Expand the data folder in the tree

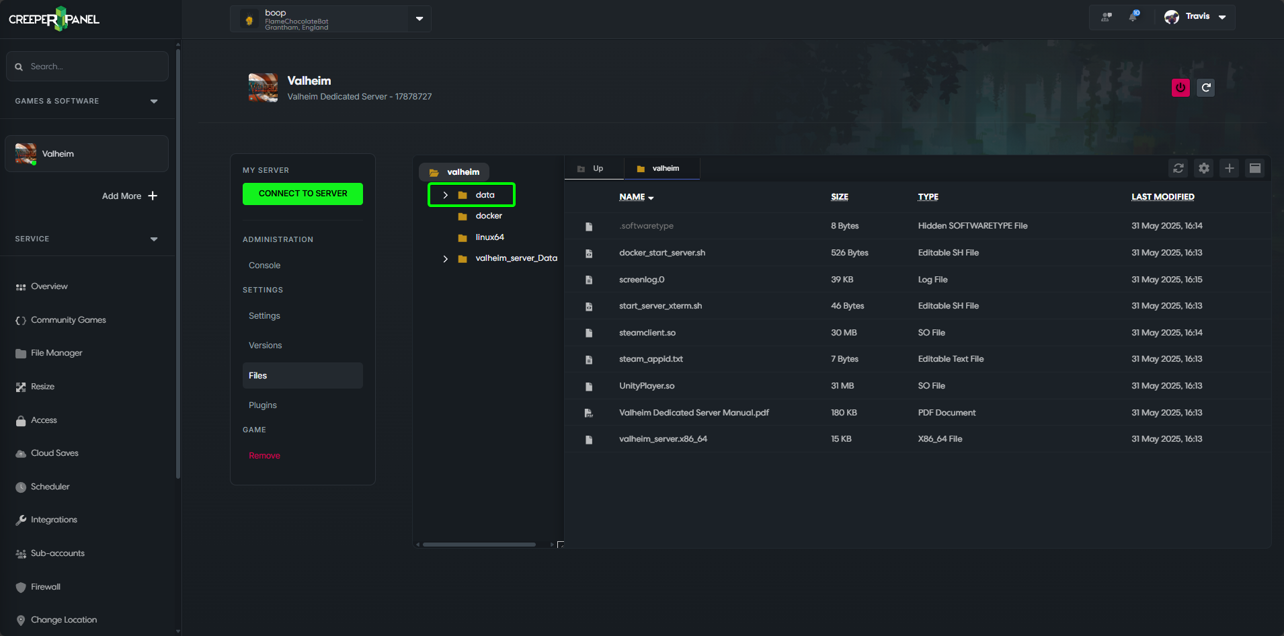coord(445,195)
